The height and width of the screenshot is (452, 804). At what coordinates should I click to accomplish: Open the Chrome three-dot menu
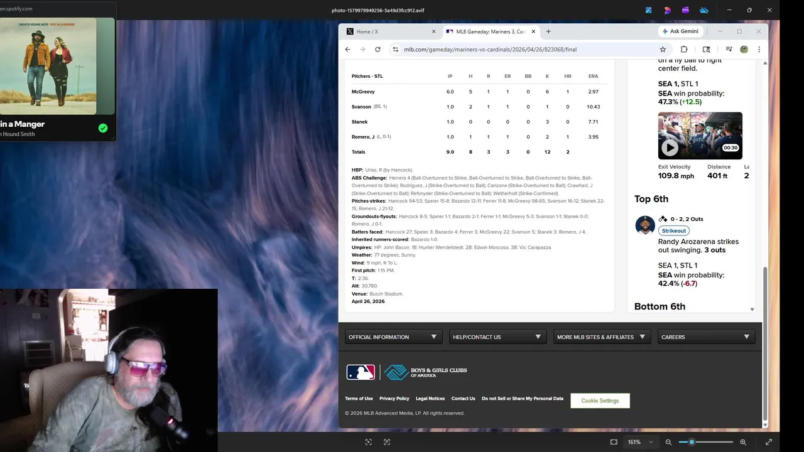(759, 50)
